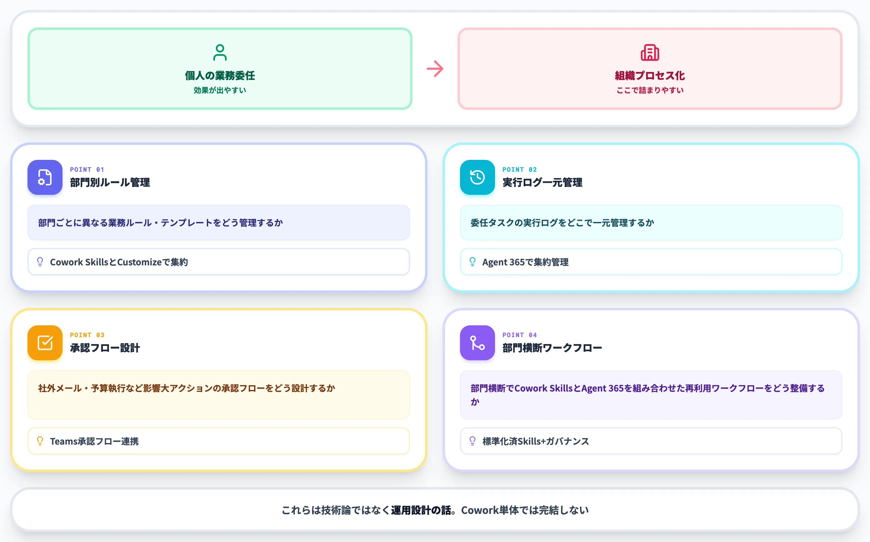Click the これらは技術論ではなく footer text
Viewport: 870px width, 542px height.
336,510
